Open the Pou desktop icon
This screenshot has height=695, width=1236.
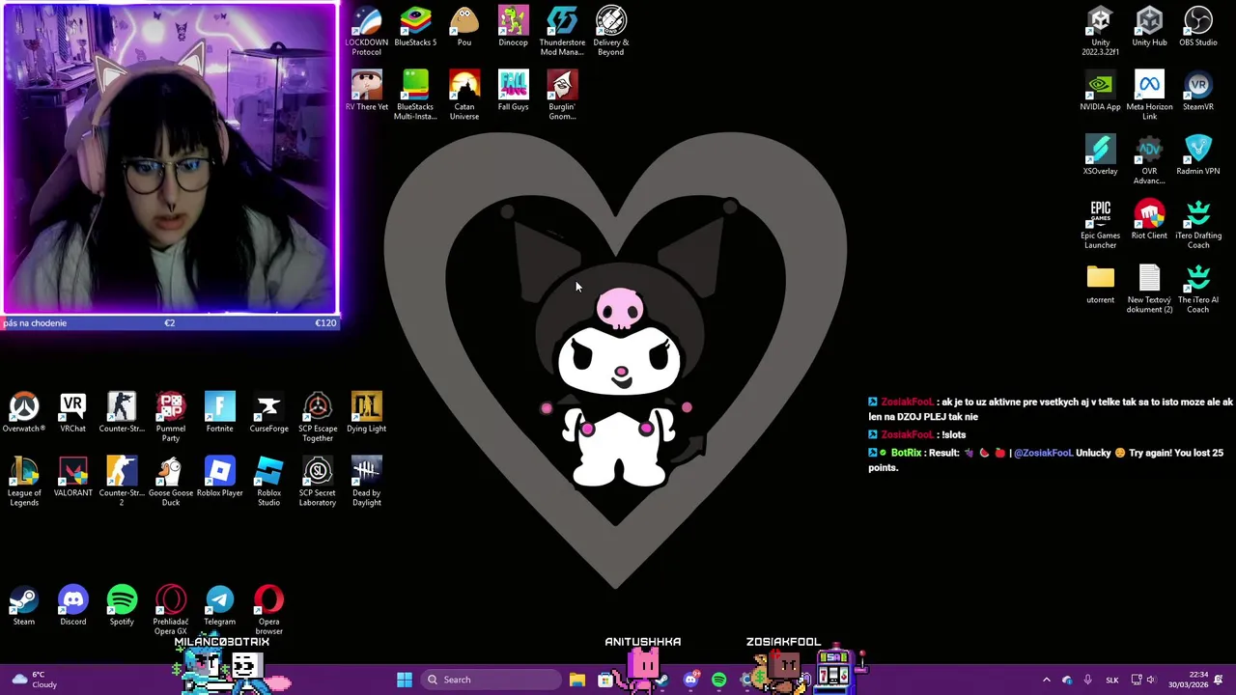click(464, 27)
